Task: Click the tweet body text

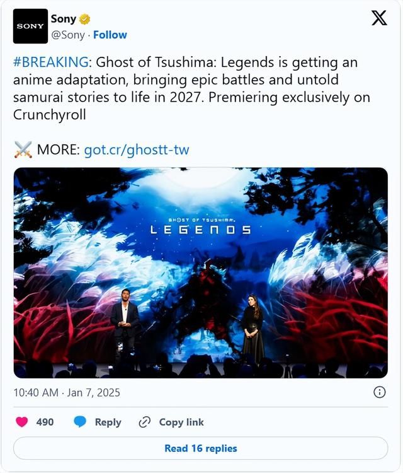Action: pyautogui.click(x=191, y=89)
